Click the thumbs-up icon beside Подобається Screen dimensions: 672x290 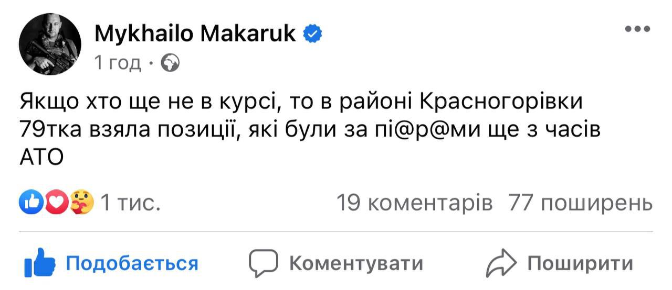pos(40,263)
